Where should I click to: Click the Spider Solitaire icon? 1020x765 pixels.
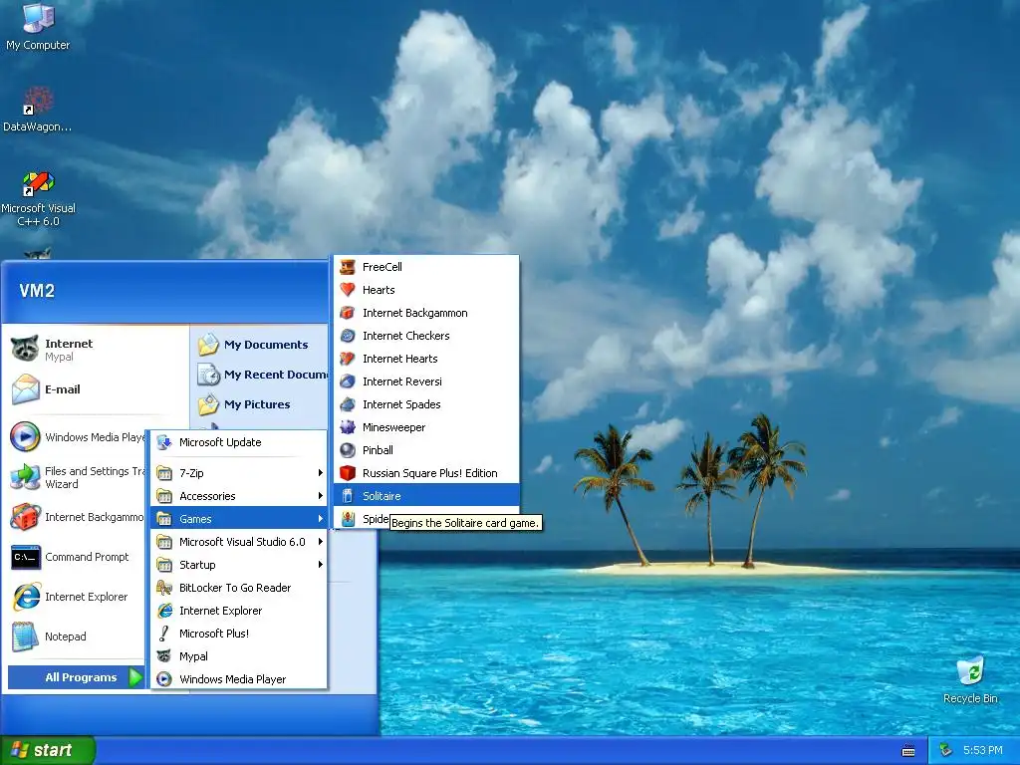coord(348,518)
